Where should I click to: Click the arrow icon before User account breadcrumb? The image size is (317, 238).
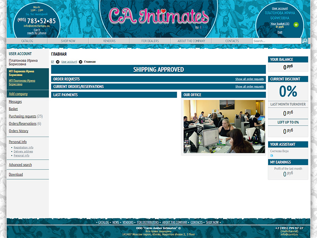tap(58, 62)
